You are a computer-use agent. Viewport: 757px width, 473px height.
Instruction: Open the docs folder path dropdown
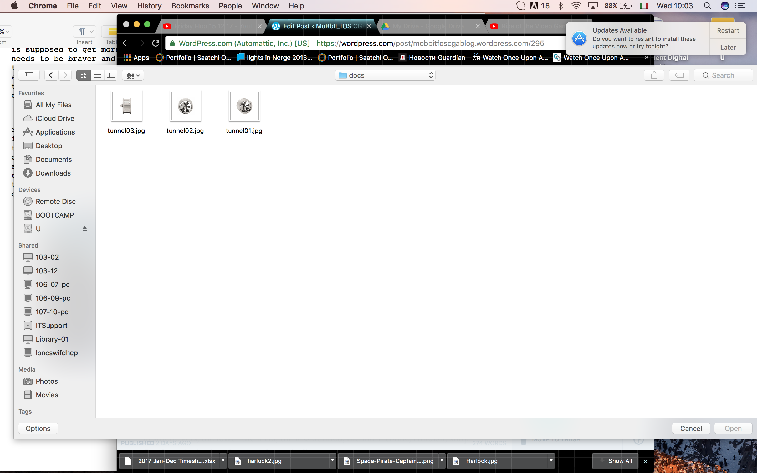[x=385, y=75]
